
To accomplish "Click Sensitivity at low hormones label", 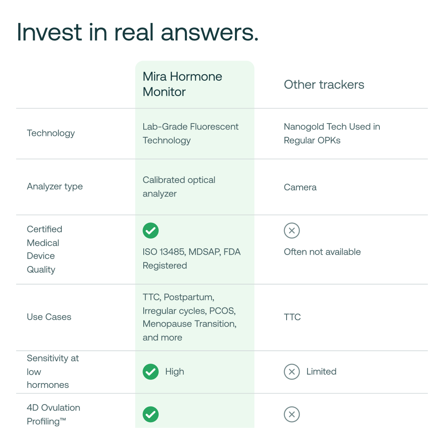I will click(52, 371).
